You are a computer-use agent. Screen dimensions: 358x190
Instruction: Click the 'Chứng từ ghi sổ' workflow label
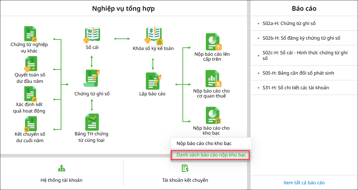[x=92, y=94]
